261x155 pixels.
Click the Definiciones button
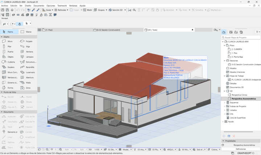pos(241,149)
